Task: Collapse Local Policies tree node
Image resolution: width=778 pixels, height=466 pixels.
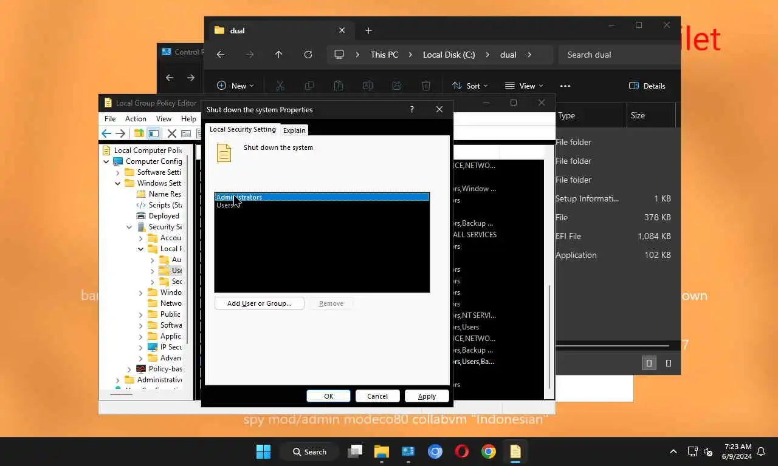Action: point(141,249)
